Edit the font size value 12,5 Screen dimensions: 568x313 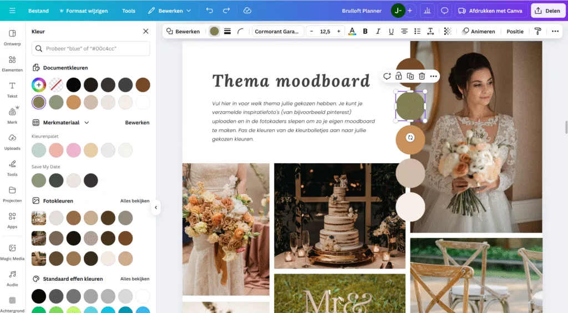(x=325, y=32)
